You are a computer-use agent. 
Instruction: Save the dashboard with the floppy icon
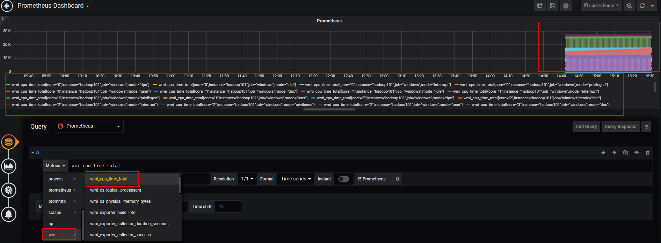(552, 6)
